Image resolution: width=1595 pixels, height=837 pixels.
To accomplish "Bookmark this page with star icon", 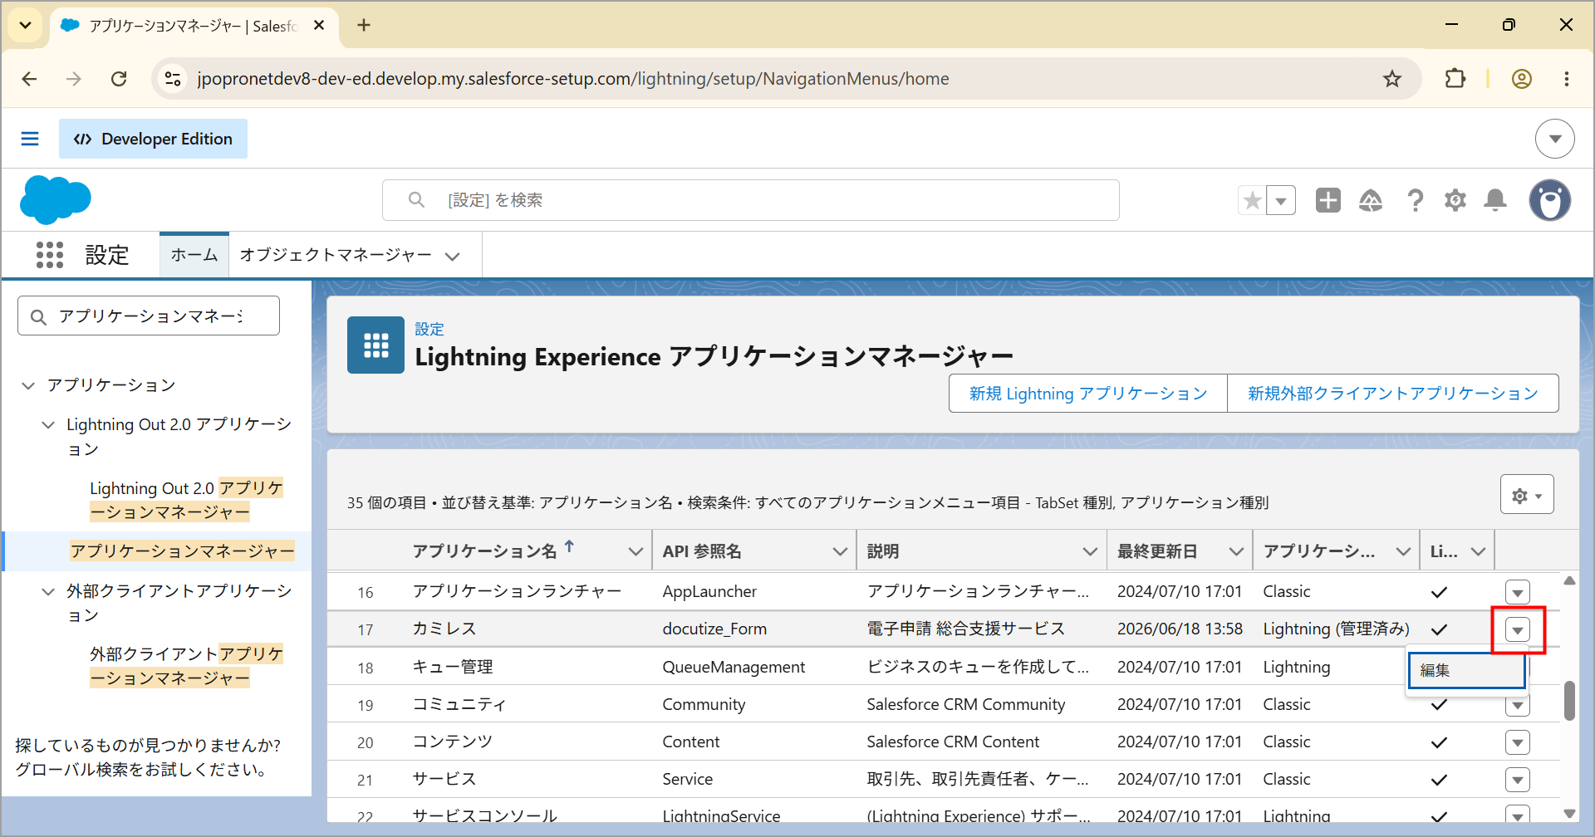I will [x=1392, y=79].
